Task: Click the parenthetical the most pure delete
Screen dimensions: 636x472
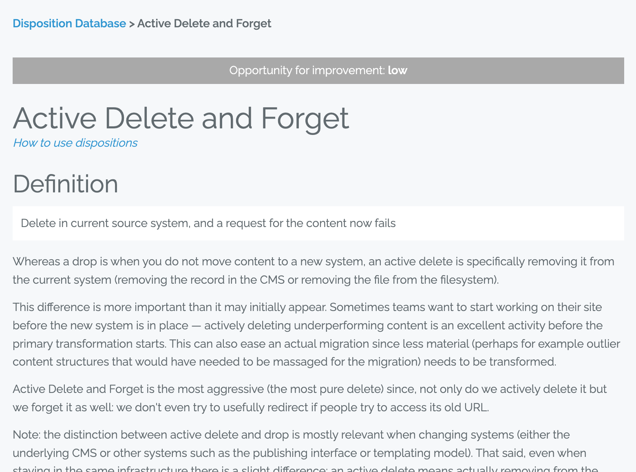Action: (x=325, y=389)
